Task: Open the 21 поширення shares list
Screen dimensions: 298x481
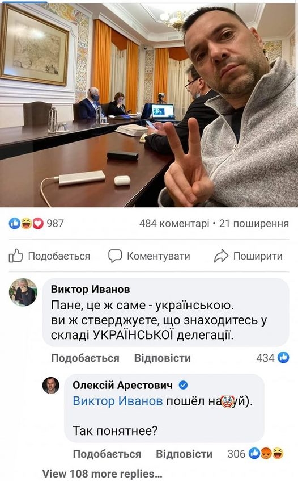Action: tap(254, 223)
